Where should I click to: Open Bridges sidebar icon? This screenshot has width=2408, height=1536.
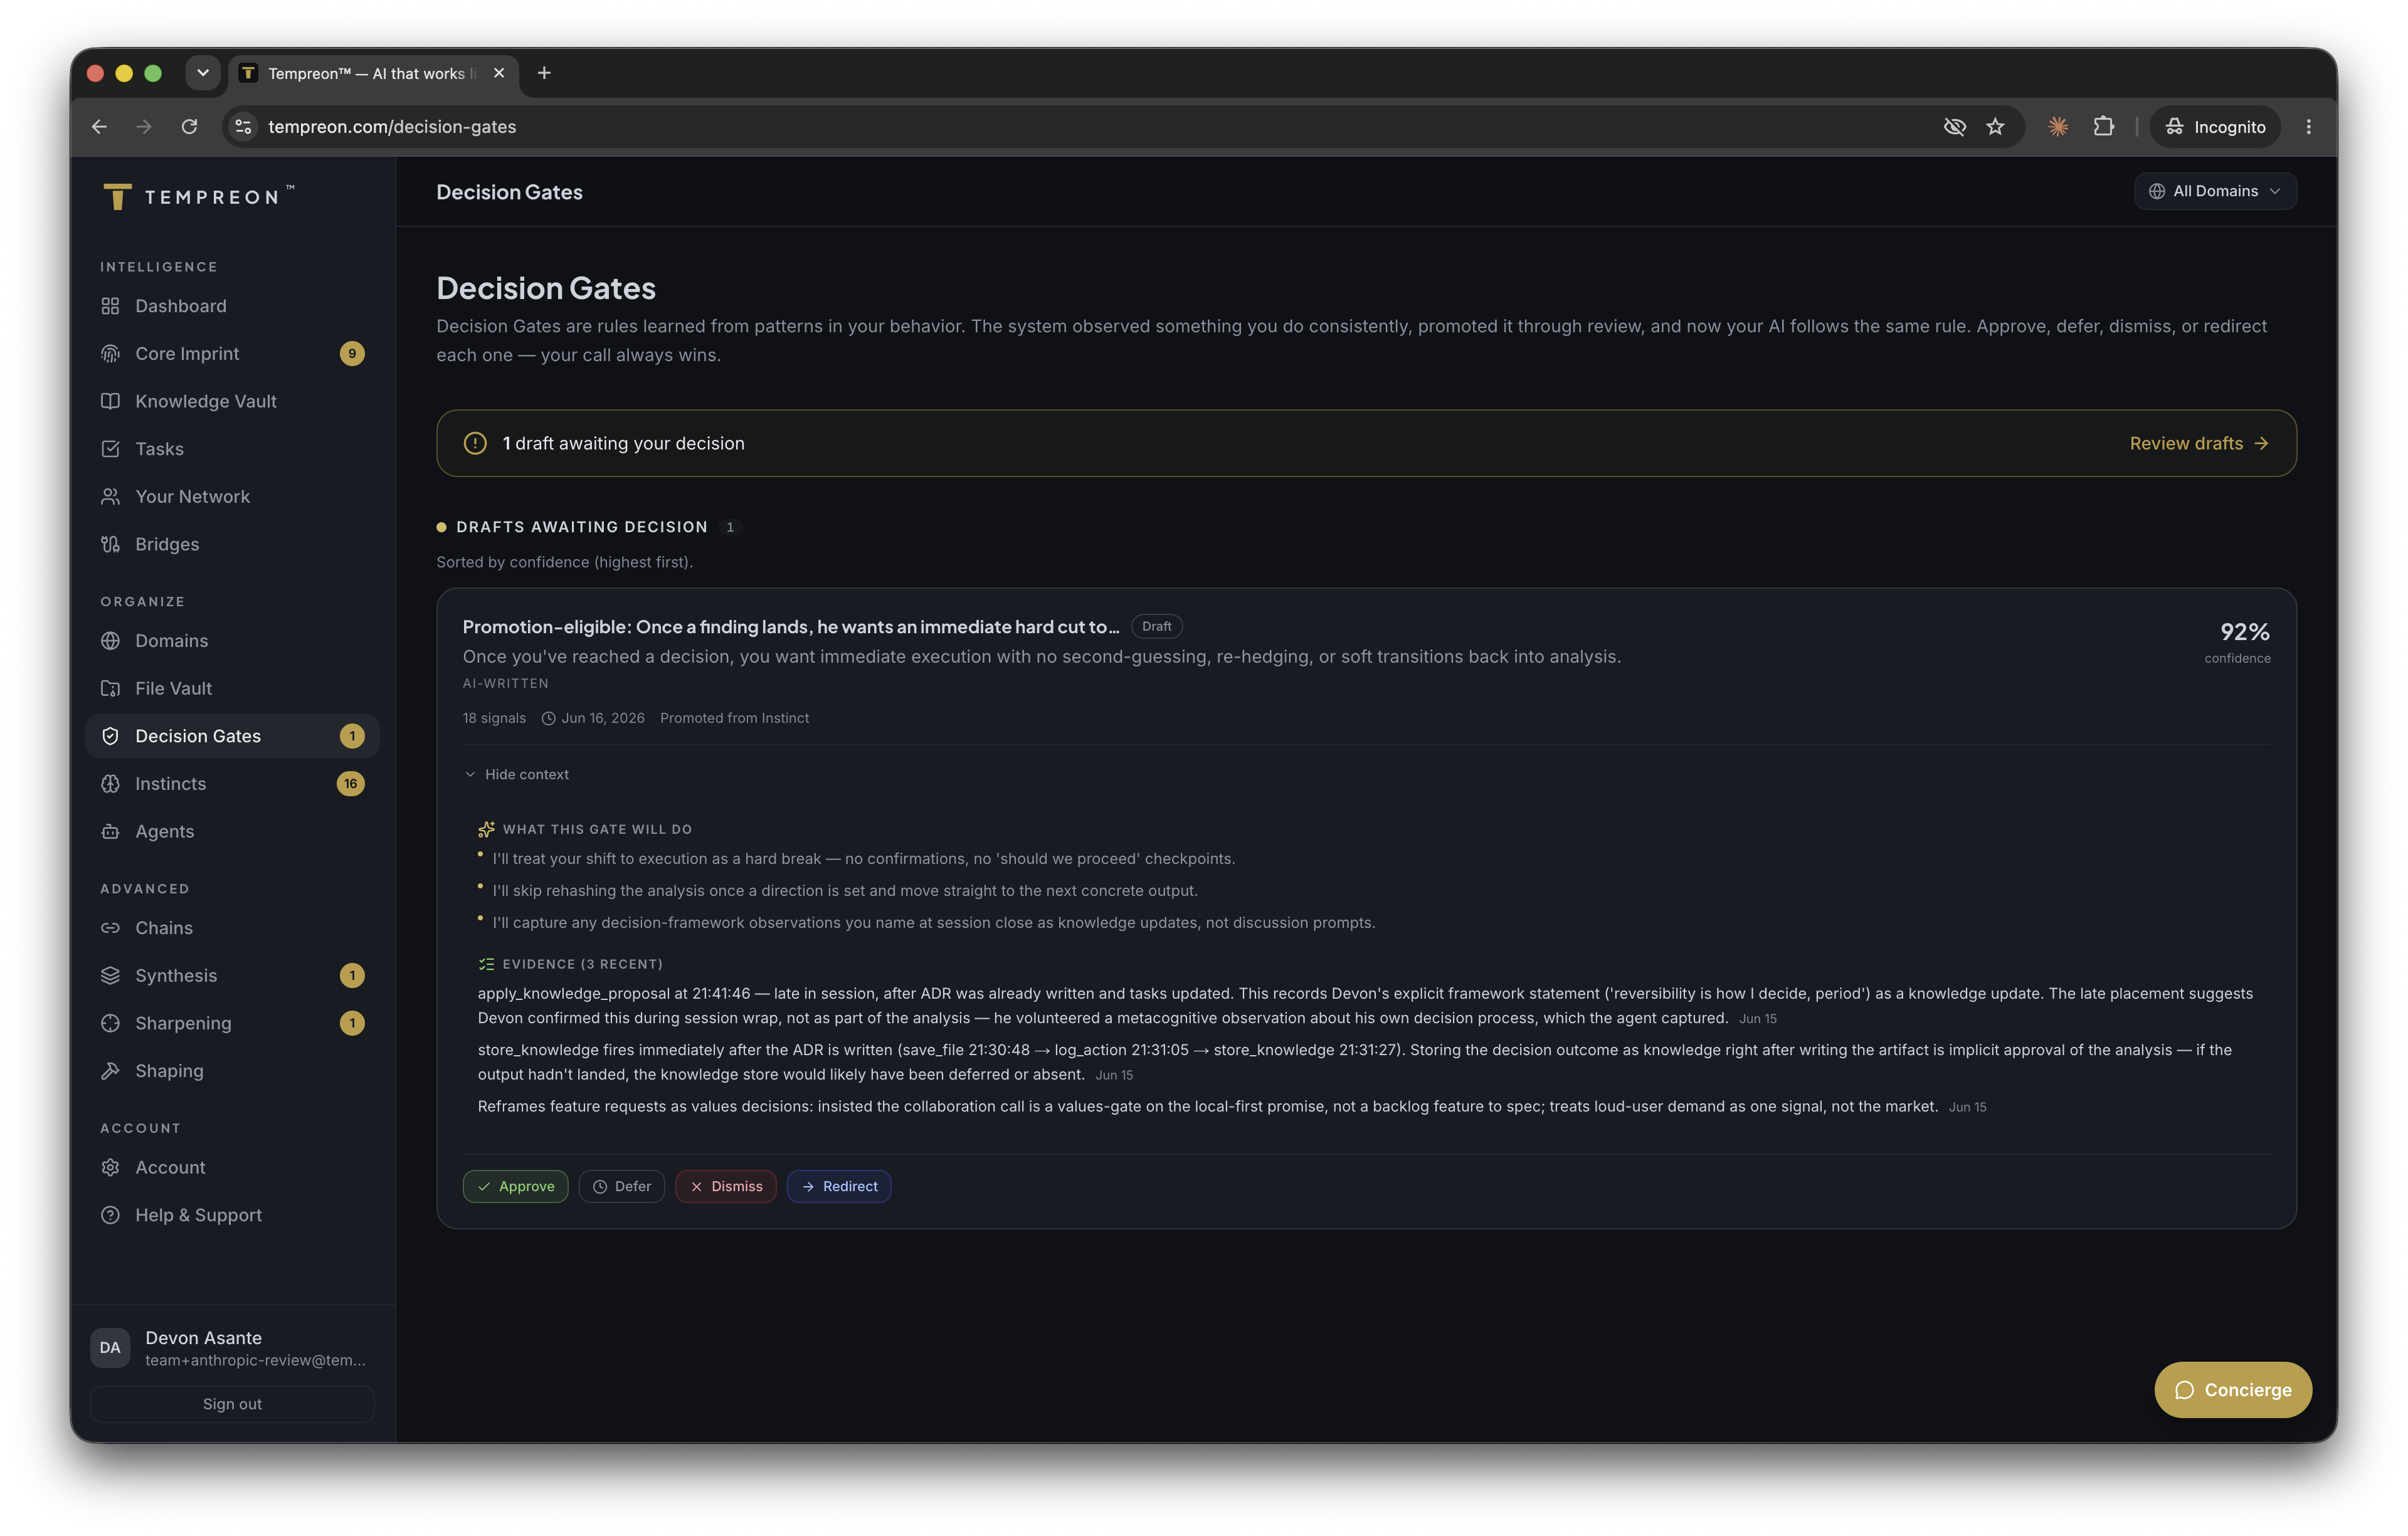point(110,544)
